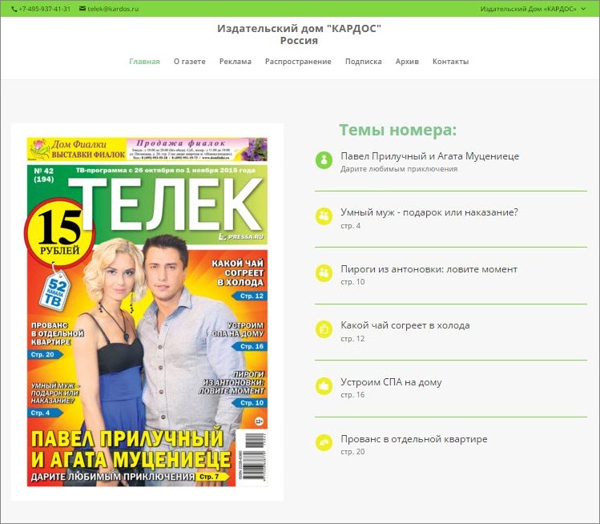
Task: Open topic Какой чай согреет в холода
Action: 405,326
